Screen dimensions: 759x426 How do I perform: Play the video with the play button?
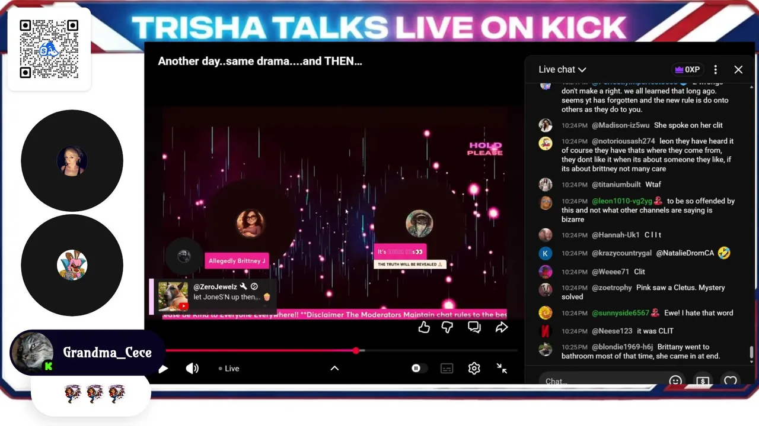[163, 369]
